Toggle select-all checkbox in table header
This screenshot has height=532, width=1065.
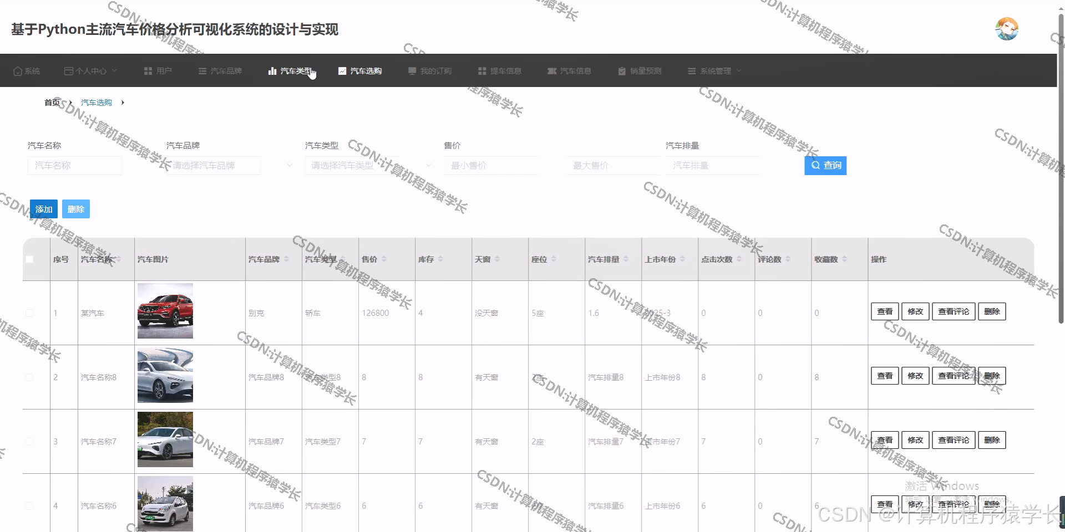29,259
